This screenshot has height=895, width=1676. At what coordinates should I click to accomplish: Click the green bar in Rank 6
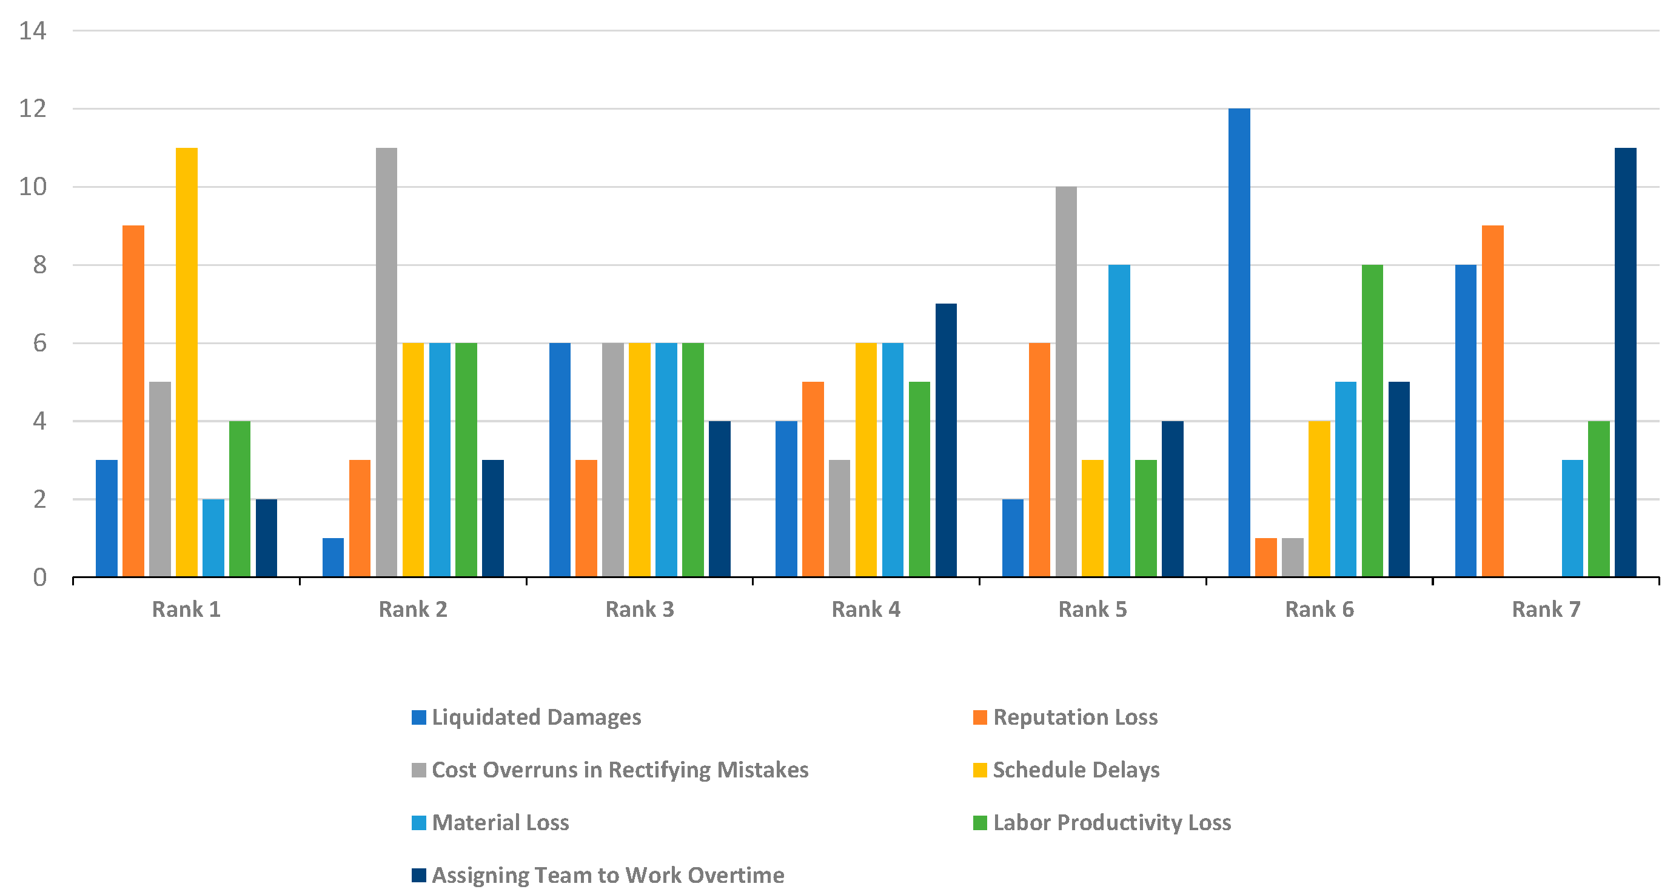point(1372,421)
